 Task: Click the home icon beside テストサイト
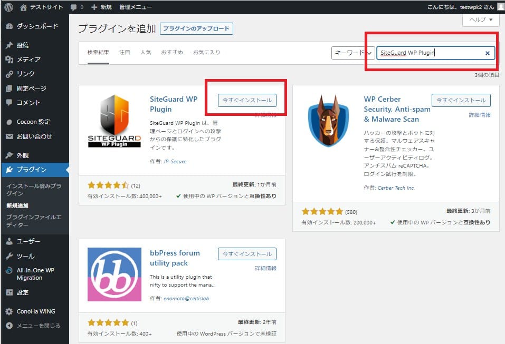(23, 7)
